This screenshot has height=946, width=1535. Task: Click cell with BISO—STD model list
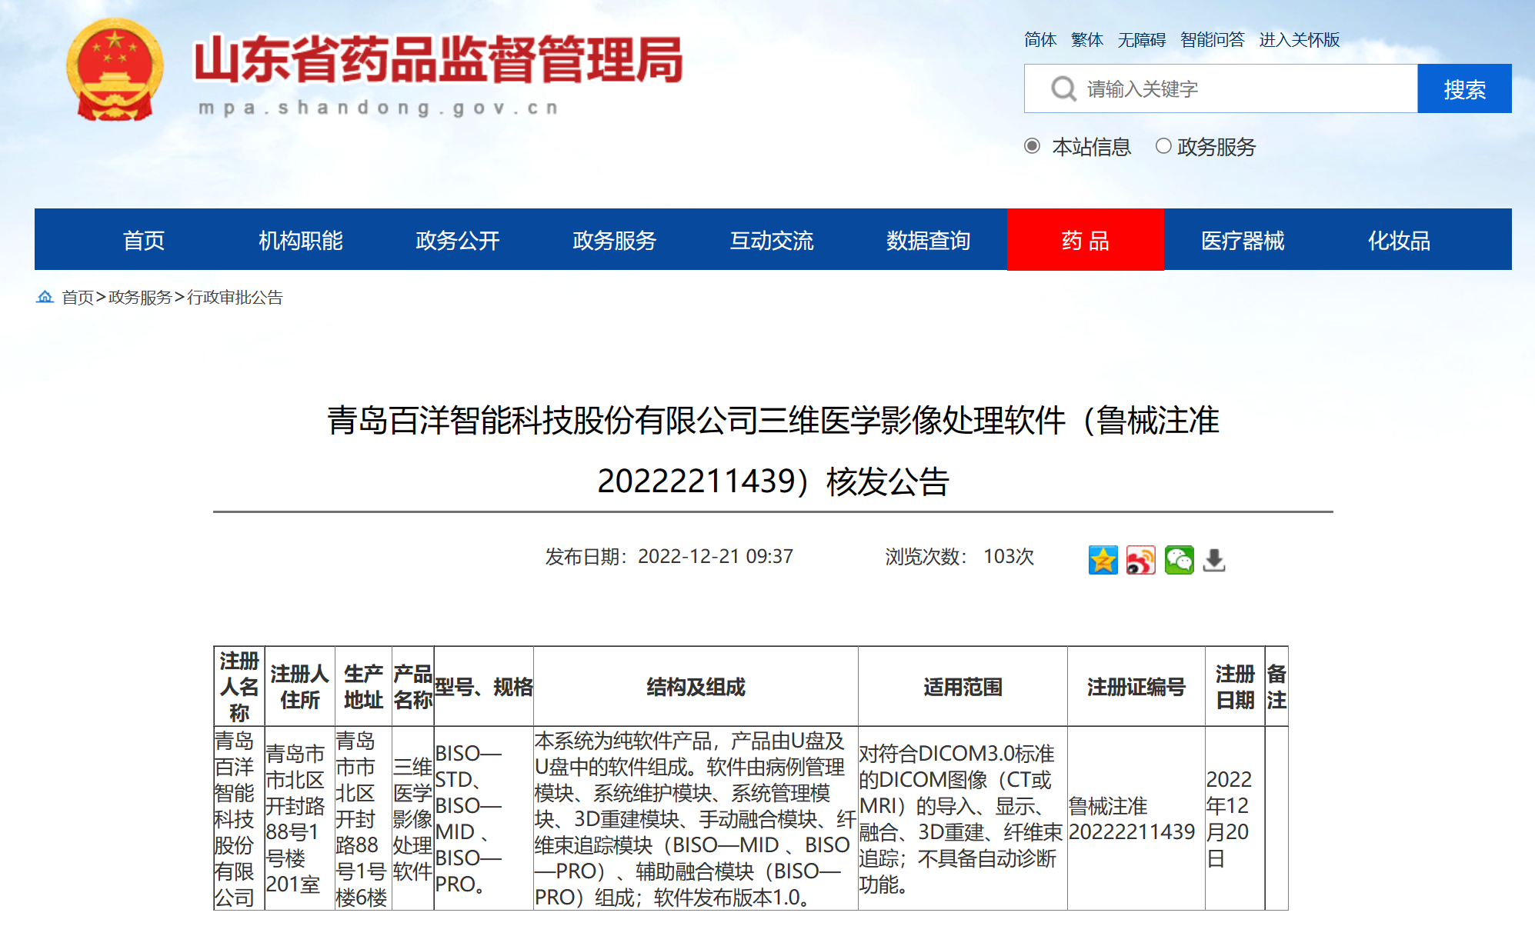click(484, 819)
